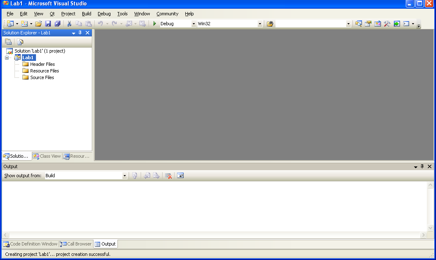
Task: Start debugging with the green play icon
Action: [x=155, y=24]
